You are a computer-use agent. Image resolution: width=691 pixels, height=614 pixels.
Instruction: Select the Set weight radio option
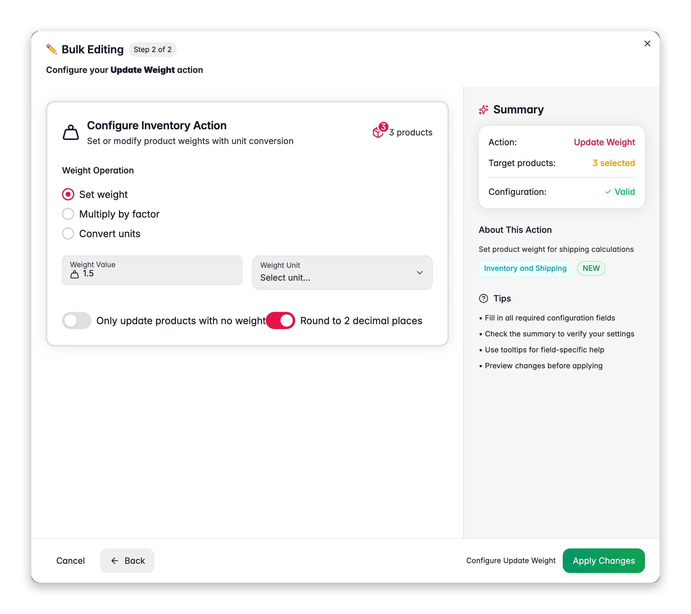68,195
